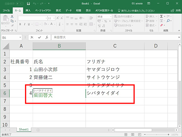Toggle the AutoSave switch
Image resolution: width=182 pixels, height=137 pixels.
point(20,3)
